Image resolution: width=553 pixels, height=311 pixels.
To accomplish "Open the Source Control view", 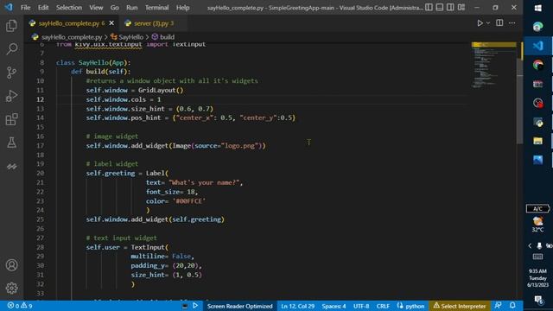I will click(x=11, y=73).
